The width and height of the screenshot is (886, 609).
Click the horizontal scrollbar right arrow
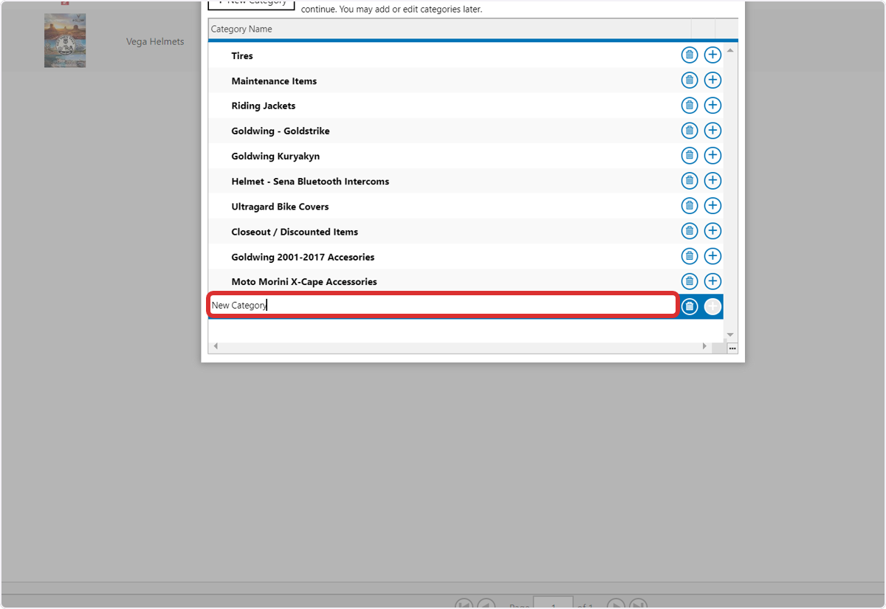pos(704,346)
